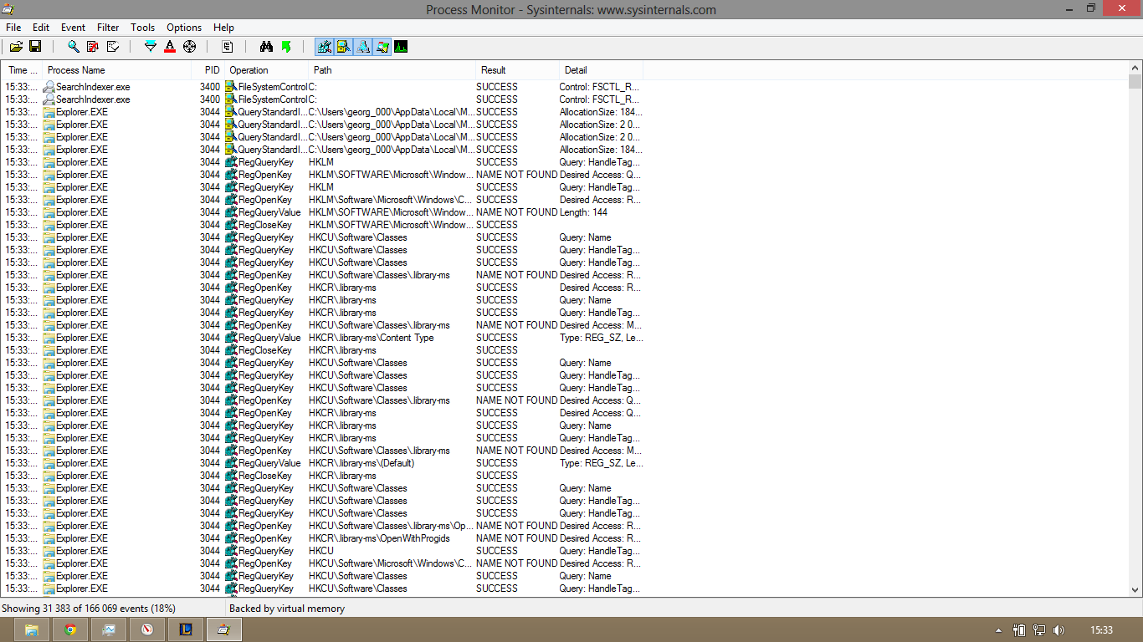Click the volume speaker tray icon
The image size is (1143, 642).
click(1059, 630)
